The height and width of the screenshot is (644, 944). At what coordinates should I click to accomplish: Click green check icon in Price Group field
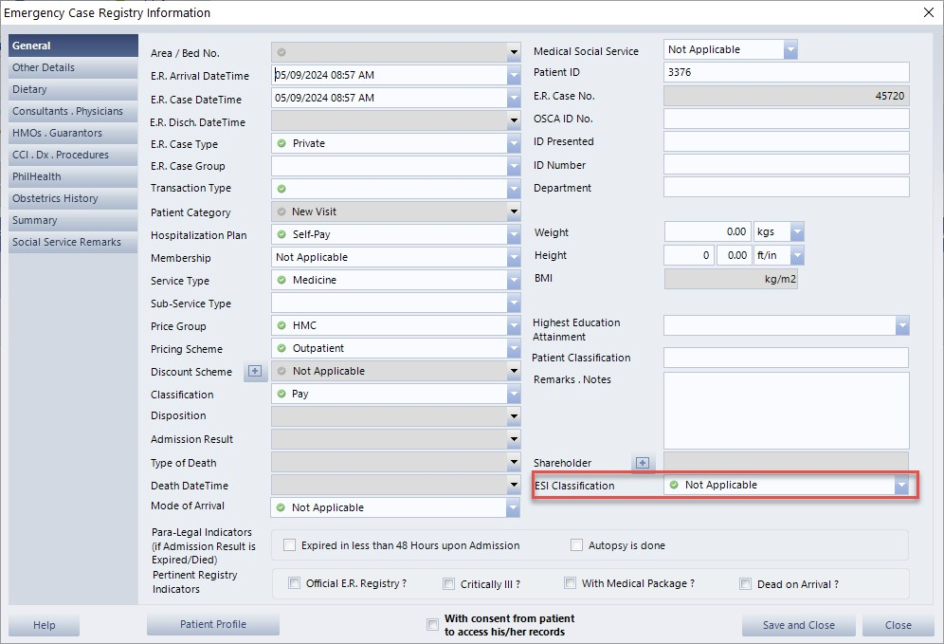(x=281, y=326)
